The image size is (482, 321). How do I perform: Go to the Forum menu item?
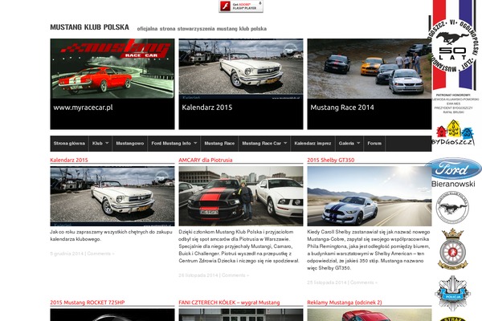point(374,144)
